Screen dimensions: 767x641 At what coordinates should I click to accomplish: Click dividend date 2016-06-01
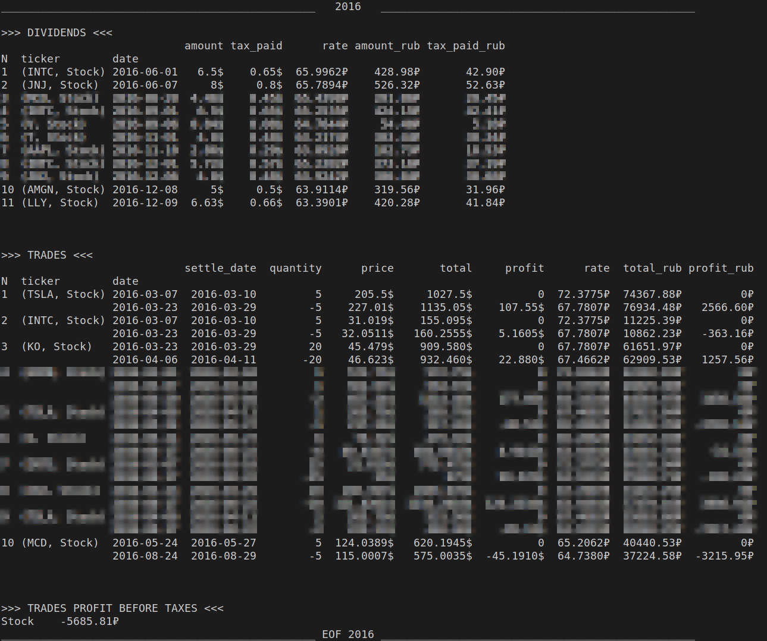tap(145, 72)
